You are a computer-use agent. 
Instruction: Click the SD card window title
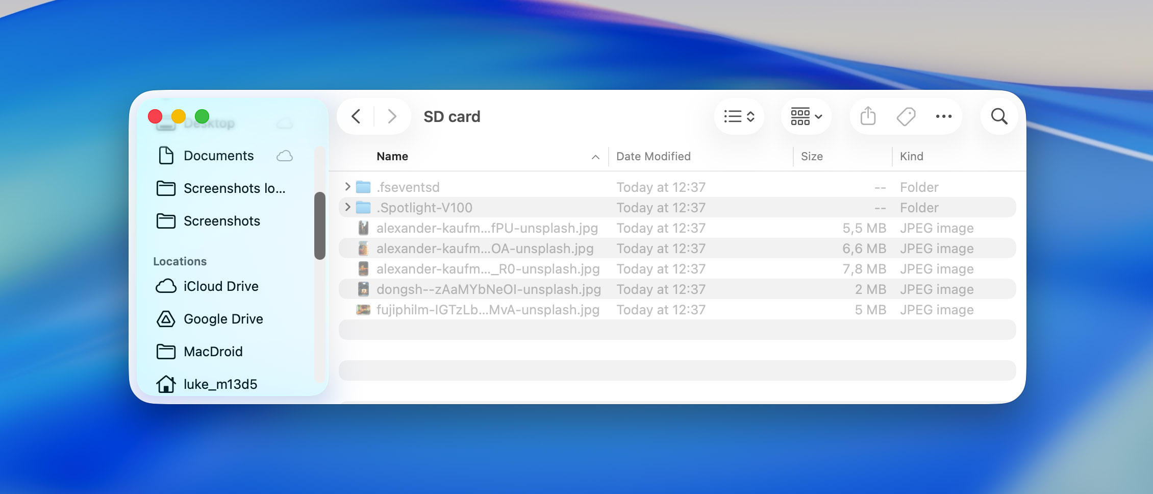tap(452, 116)
